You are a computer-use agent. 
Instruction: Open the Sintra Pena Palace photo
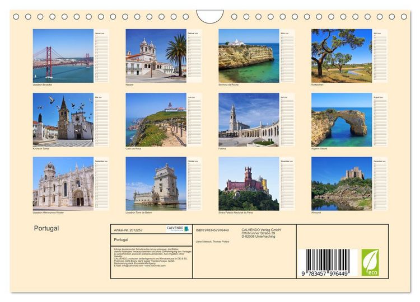(249, 183)
